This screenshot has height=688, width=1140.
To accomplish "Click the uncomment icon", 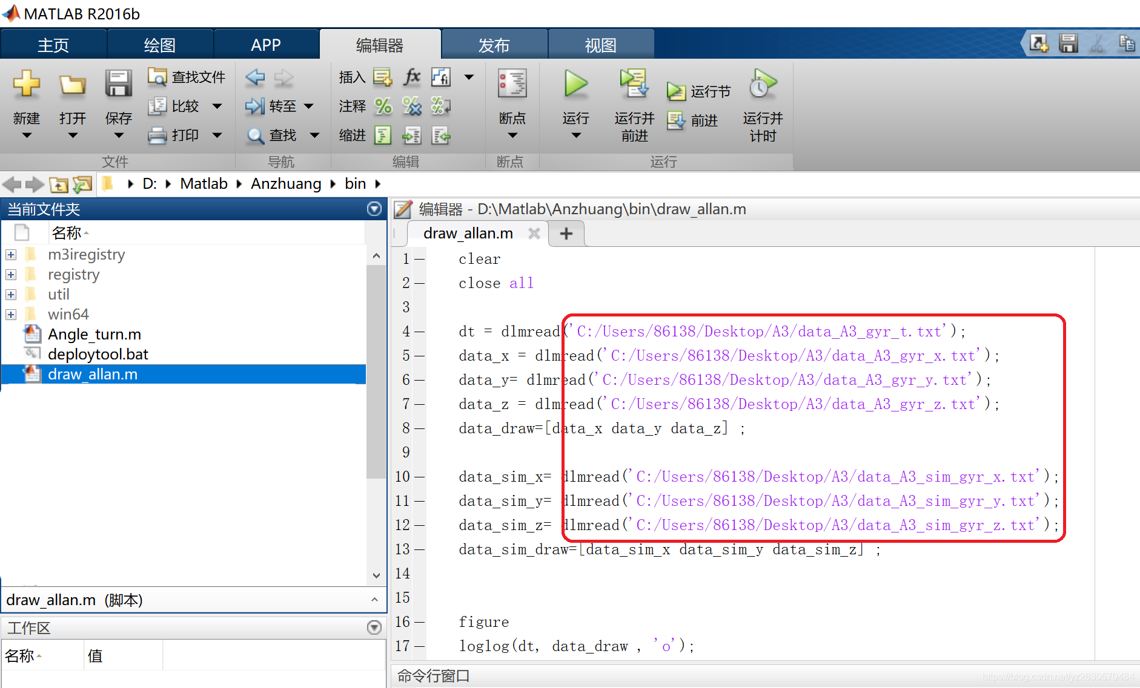I will click(412, 106).
